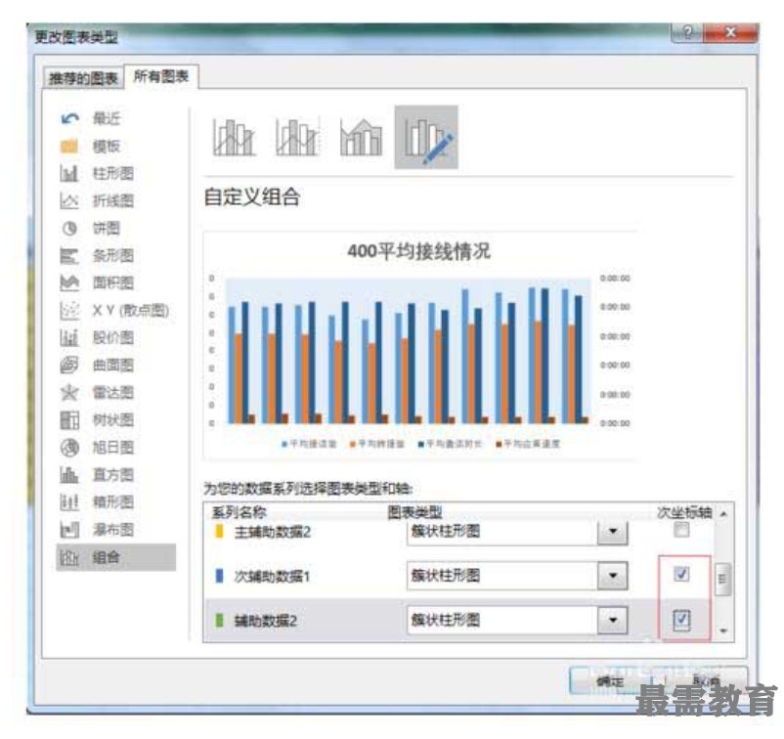This screenshot has height=739, width=784.
Task: Open chart type dropdown for 辅助数据2
Action: click(613, 621)
